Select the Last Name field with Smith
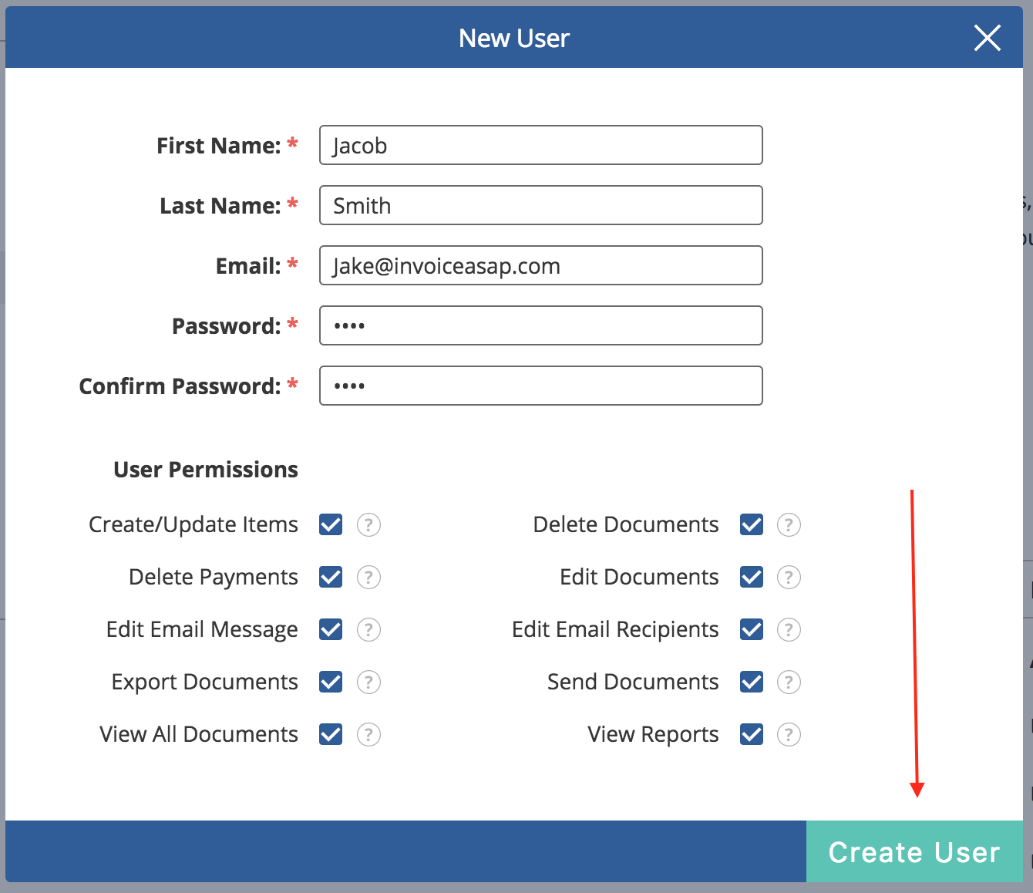The image size is (1033, 893). pos(540,206)
